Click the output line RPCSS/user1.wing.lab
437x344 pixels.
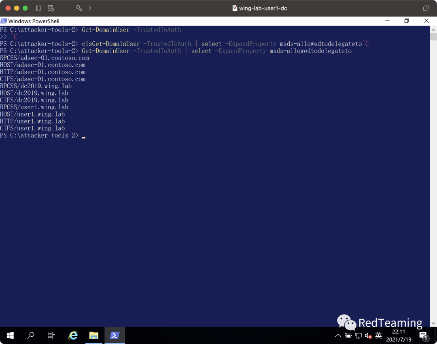pos(34,107)
